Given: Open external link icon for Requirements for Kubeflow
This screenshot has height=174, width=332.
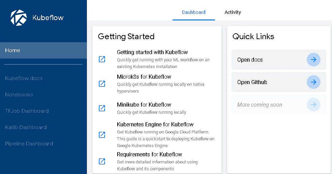Looking at the screenshot, I should [102, 161].
